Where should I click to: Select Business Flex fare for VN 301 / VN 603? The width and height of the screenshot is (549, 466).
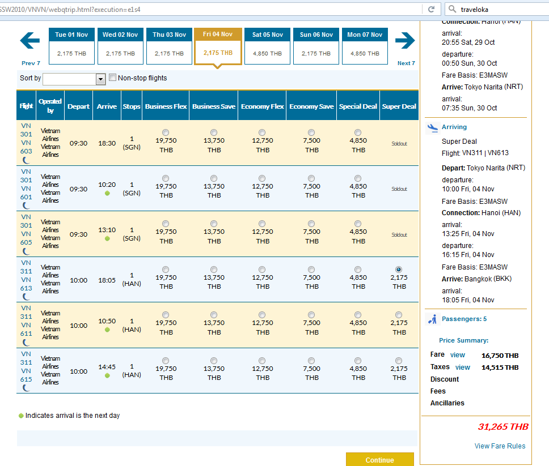click(x=166, y=132)
